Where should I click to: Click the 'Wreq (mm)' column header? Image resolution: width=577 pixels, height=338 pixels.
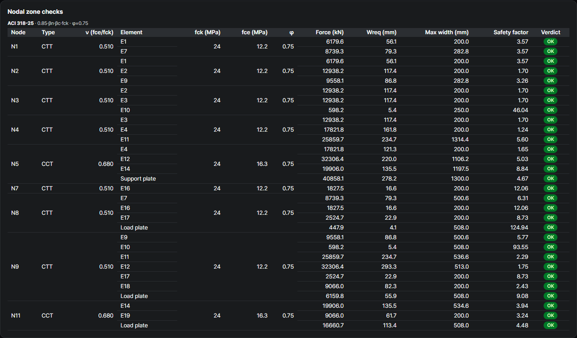(x=382, y=32)
